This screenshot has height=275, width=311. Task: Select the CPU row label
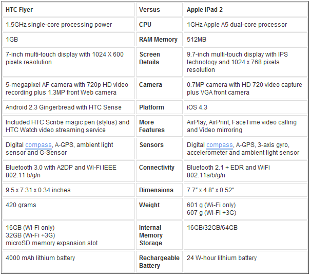tap(145, 25)
